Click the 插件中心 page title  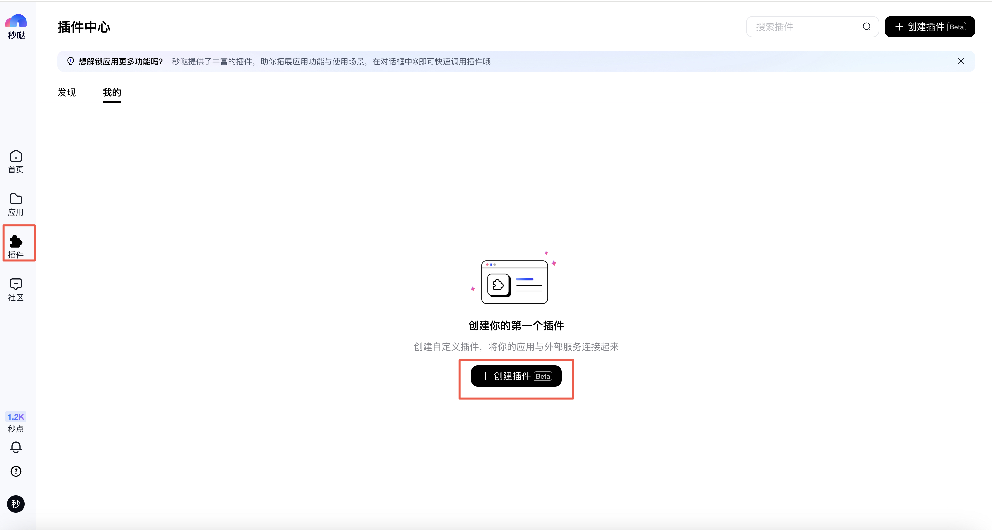click(x=84, y=27)
